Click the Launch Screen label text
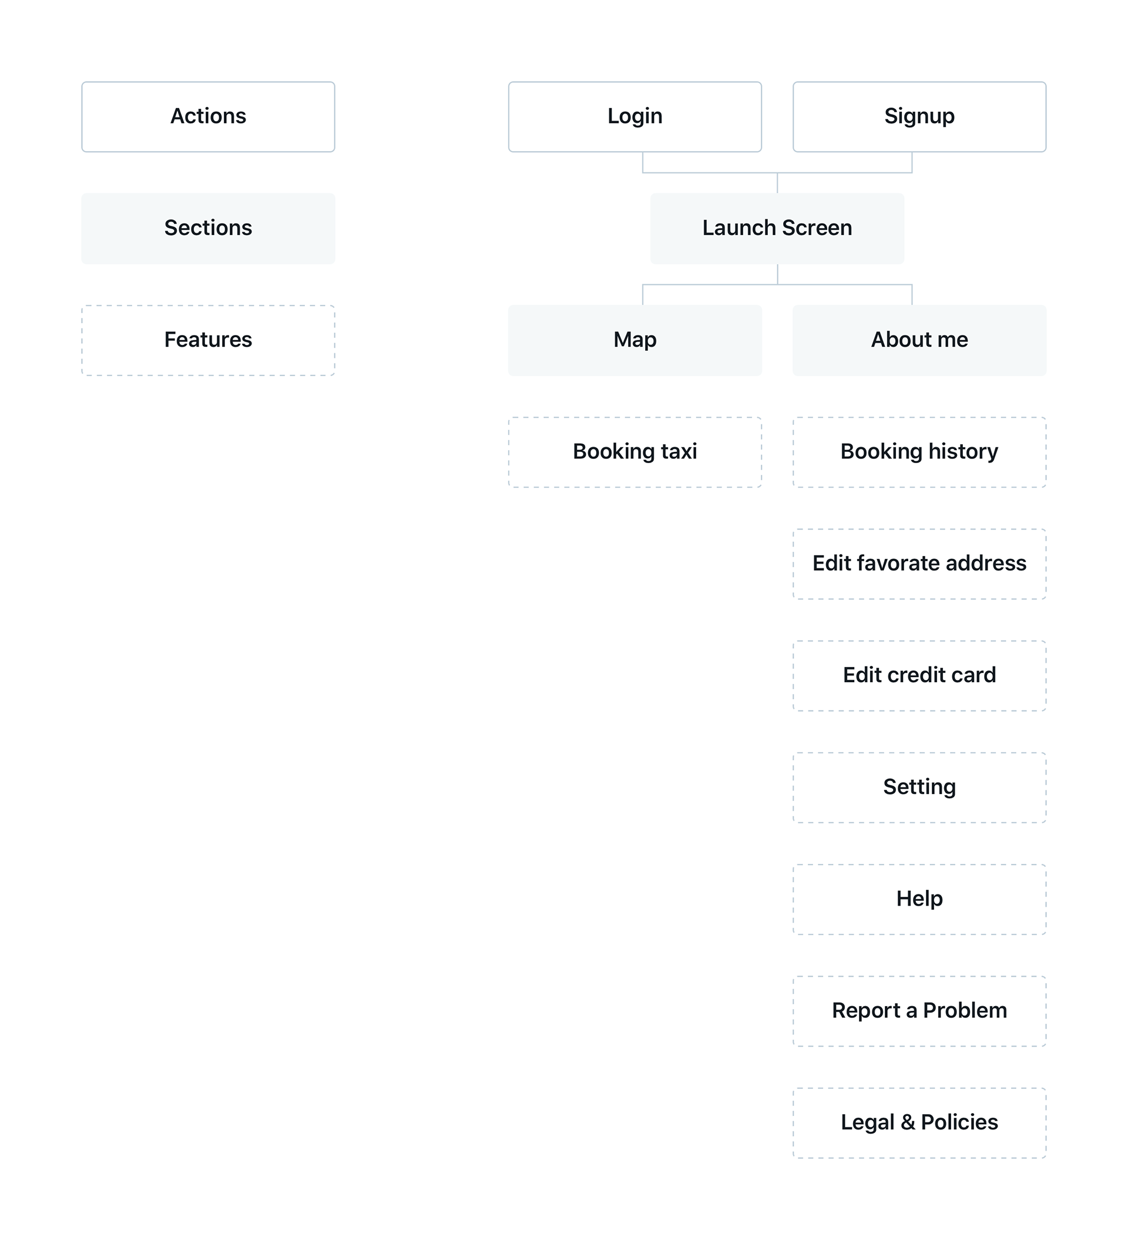 [x=777, y=228]
